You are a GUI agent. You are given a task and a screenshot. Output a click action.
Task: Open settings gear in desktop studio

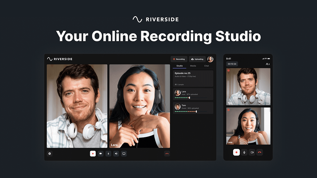[50, 154]
